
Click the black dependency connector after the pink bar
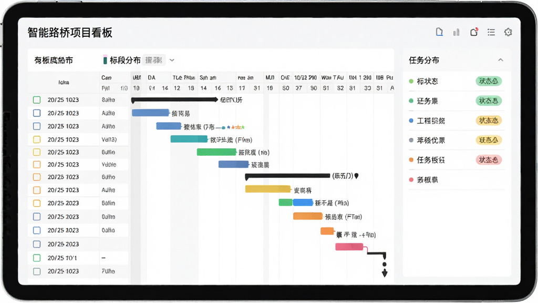[x=376, y=254]
